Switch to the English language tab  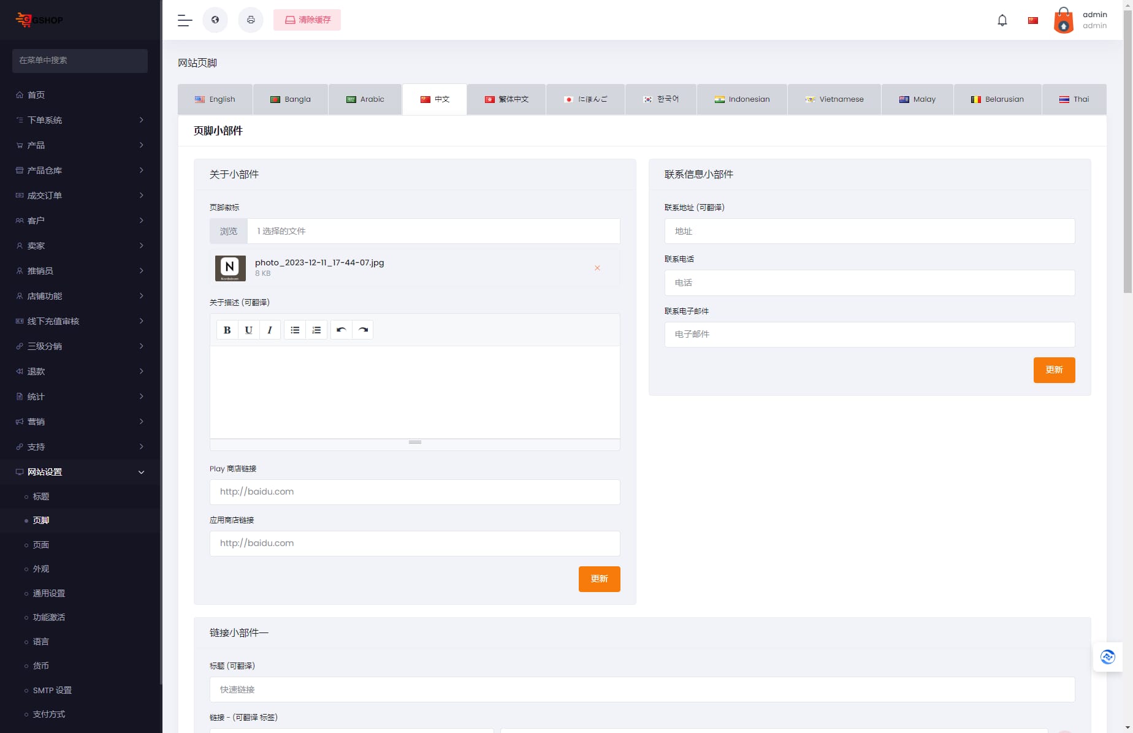click(x=215, y=99)
